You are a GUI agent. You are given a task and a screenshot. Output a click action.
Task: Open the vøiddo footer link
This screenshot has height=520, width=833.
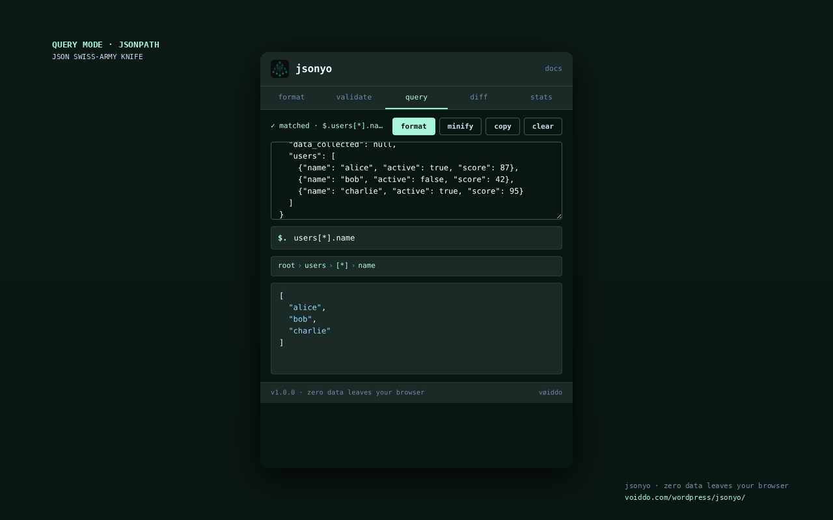coord(551,393)
